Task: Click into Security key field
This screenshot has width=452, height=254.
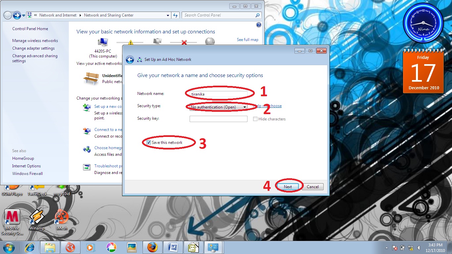Action: coord(218,119)
